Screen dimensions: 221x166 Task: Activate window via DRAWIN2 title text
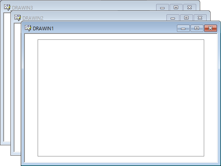tap(33, 18)
